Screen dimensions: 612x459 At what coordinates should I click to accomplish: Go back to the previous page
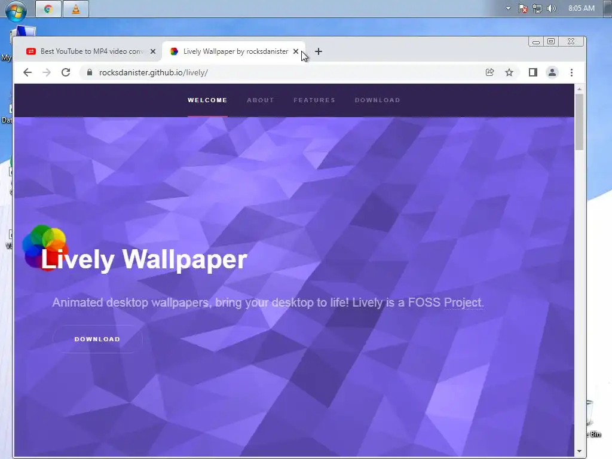[27, 72]
